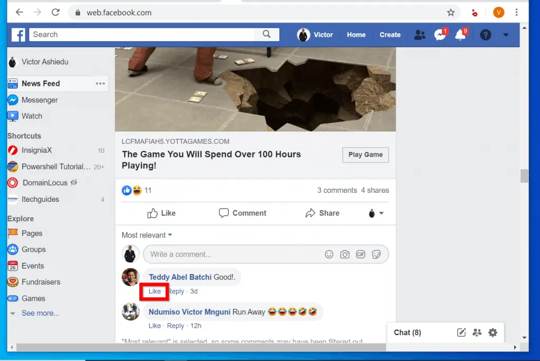Attach a photo to your comment
Viewport: 540px width, 361px height.
[x=345, y=254]
